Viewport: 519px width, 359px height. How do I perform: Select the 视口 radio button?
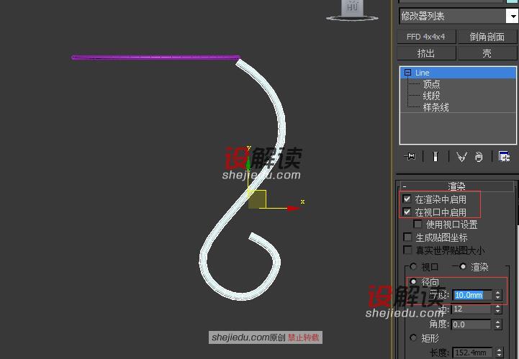click(x=413, y=266)
